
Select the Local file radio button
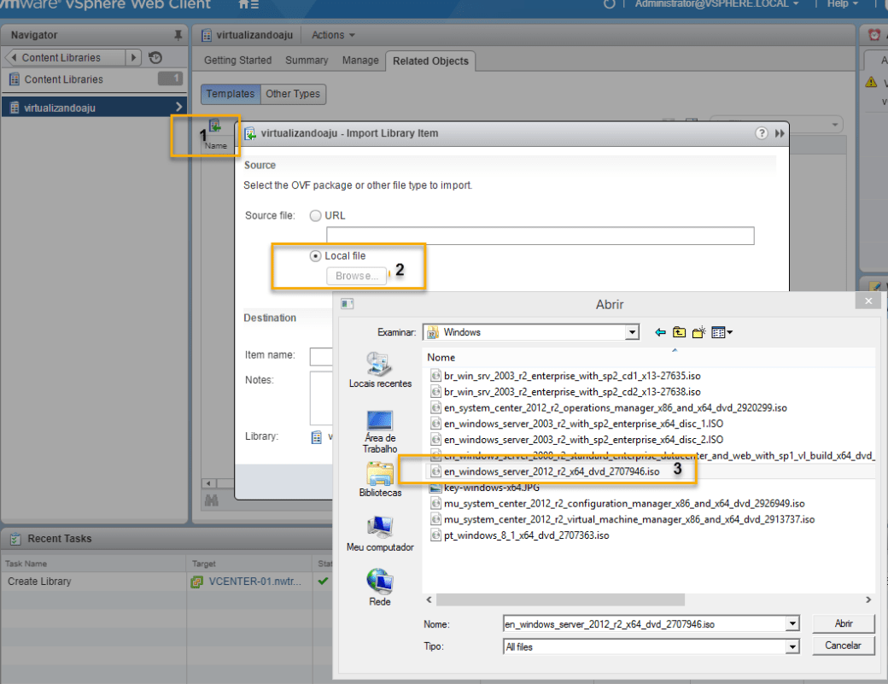316,256
